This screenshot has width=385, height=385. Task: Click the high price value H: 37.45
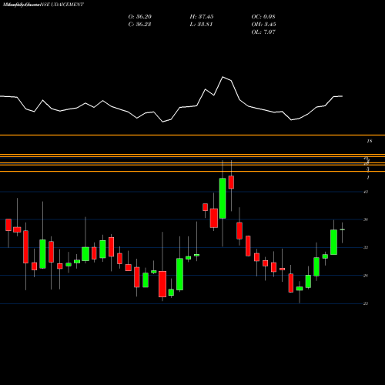coord(202,17)
